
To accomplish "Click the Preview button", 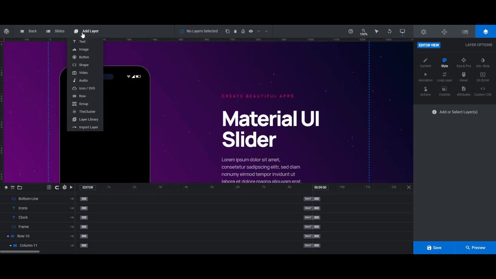I will [475, 248].
